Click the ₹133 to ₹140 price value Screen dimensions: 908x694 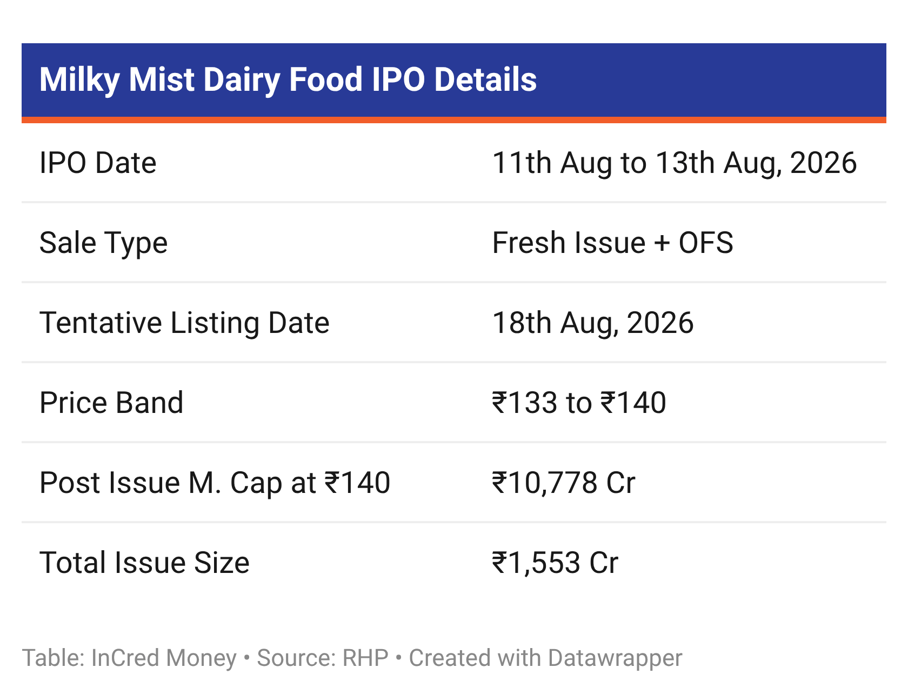click(x=579, y=403)
